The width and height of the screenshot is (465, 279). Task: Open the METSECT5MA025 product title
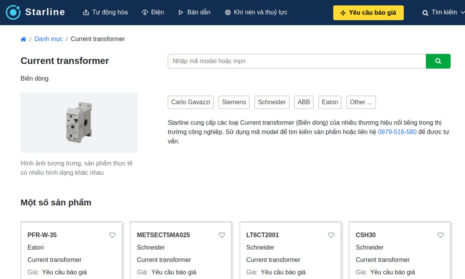coord(163,235)
